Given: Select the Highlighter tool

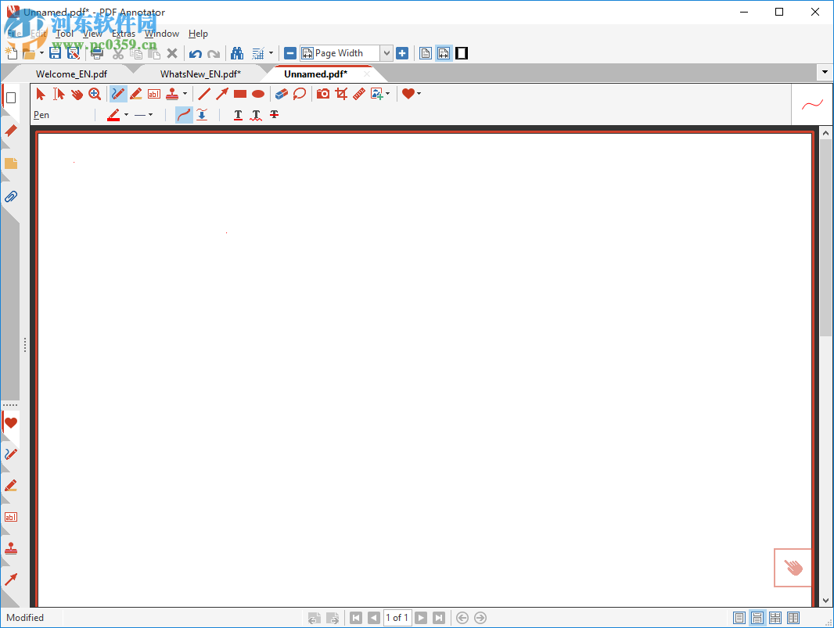Looking at the screenshot, I should [135, 93].
